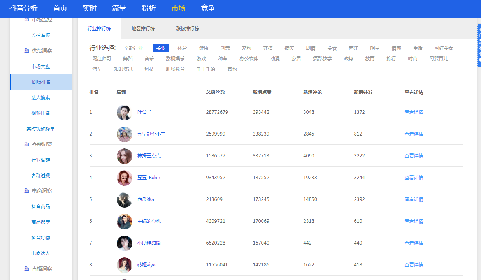
Task: Open 监控看板 in sidebar
Action: pos(41,35)
